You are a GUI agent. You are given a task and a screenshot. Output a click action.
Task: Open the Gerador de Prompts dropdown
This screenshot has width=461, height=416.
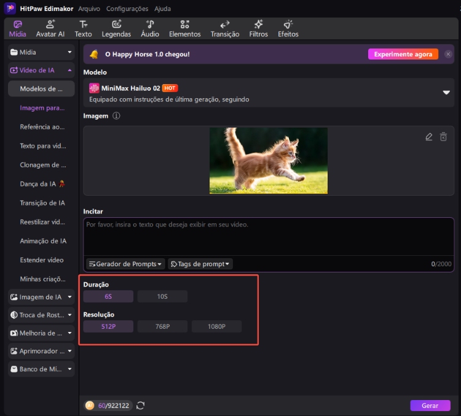(x=125, y=264)
